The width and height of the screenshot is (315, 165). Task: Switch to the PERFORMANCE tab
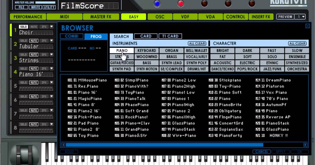(x=28, y=17)
